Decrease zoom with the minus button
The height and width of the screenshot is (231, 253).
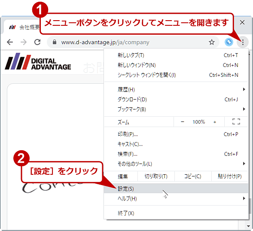pyautogui.click(x=183, y=122)
